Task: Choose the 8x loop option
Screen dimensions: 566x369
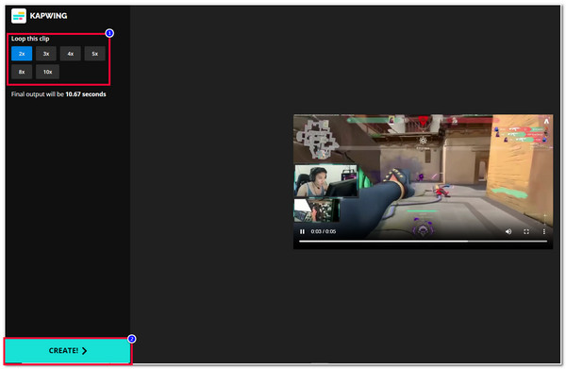Action: [22, 72]
